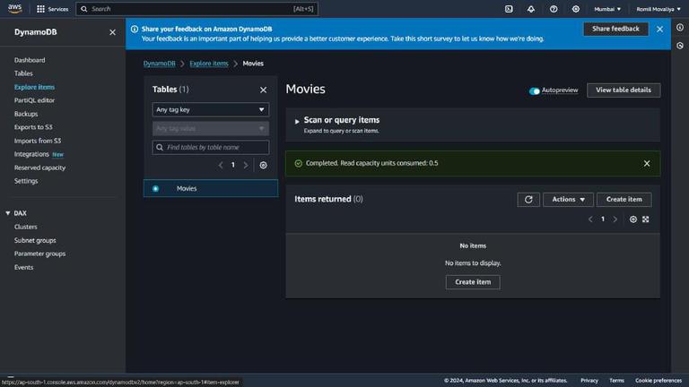
Task: Go to next page of items
Action: pyautogui.click(x=615, y=219)
